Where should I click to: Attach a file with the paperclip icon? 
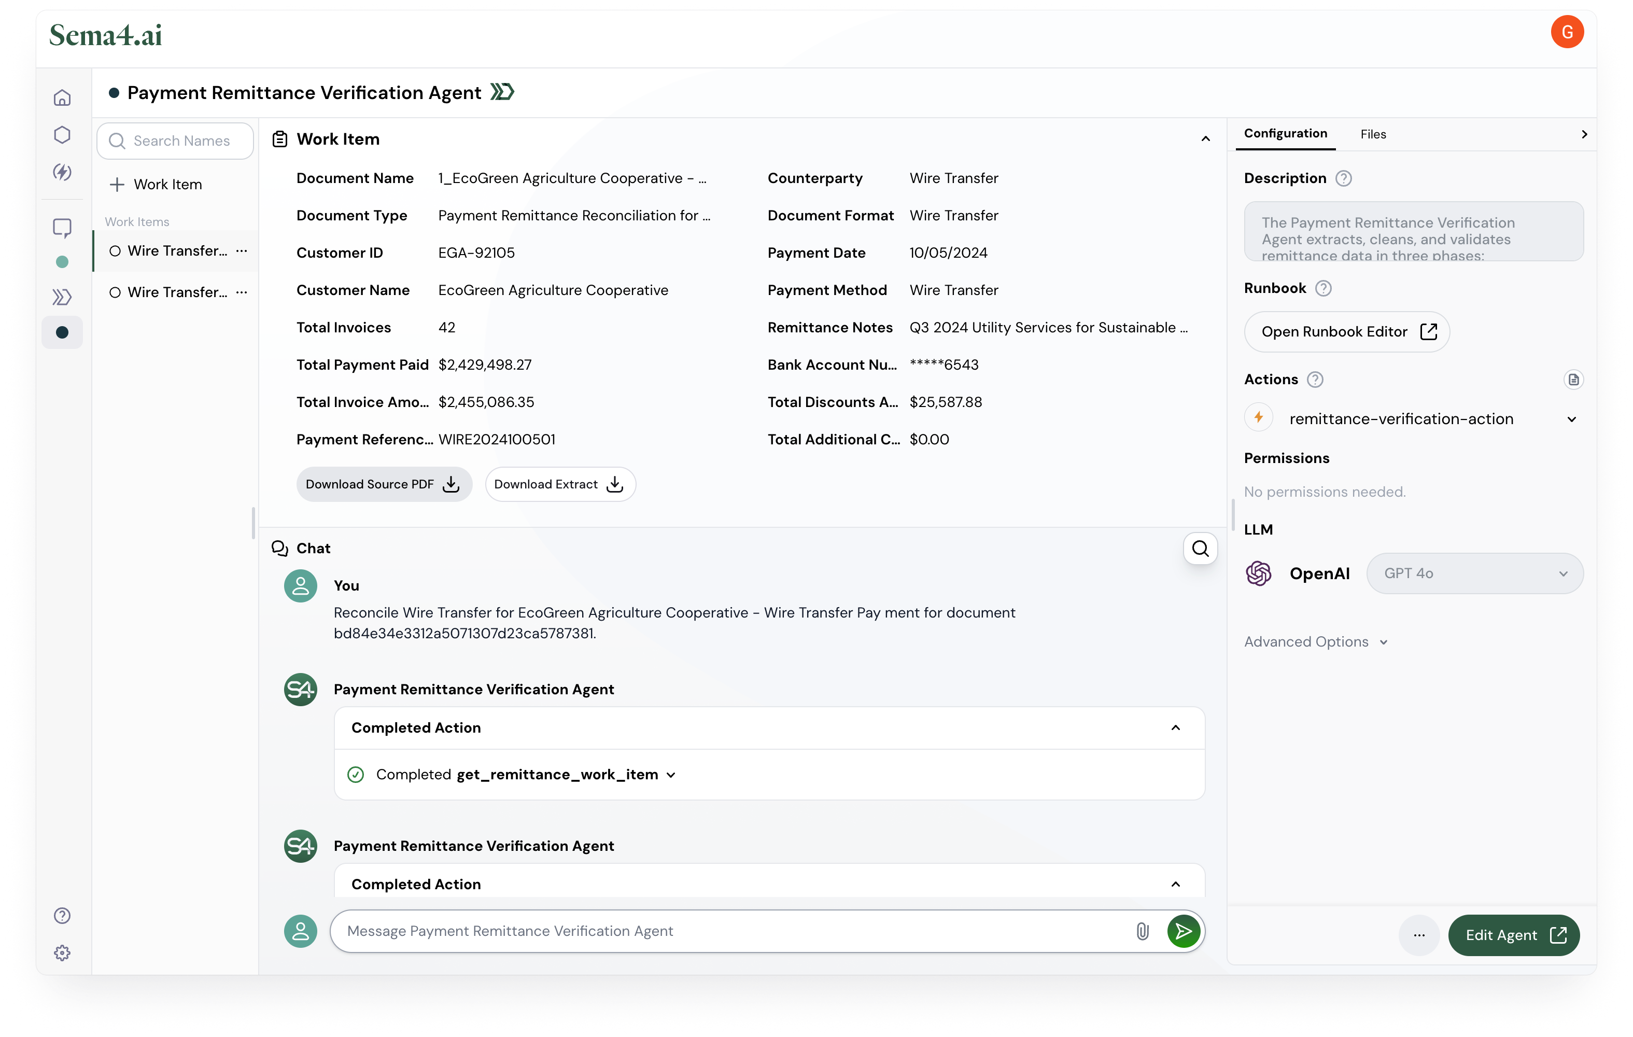pyautogui.click(x=1142, y=931)
